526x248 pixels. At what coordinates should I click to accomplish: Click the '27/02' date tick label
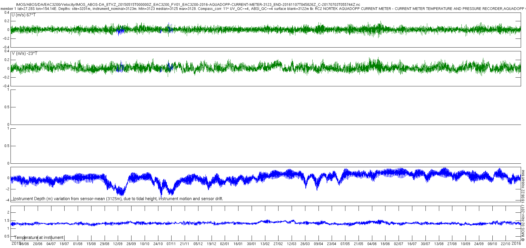[x=278, y=244]
